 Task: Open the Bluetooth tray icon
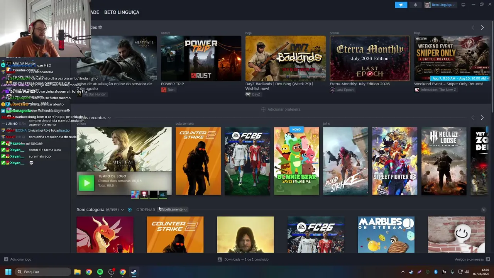tap(436, 272)
